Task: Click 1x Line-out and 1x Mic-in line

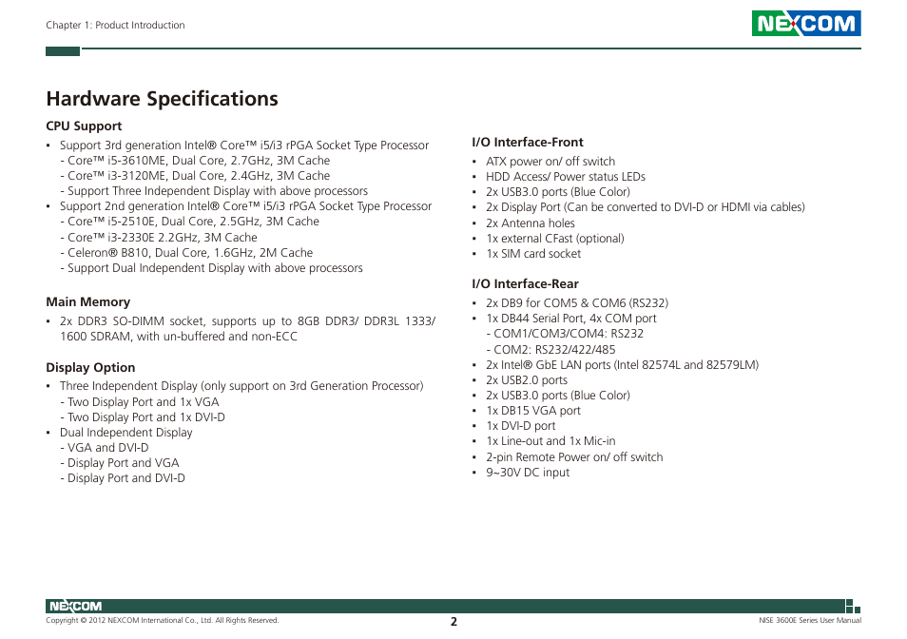Action: (x=550, y=441)
